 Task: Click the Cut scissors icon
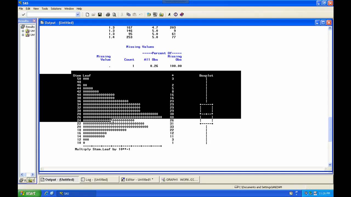click(x=122, y=15)
